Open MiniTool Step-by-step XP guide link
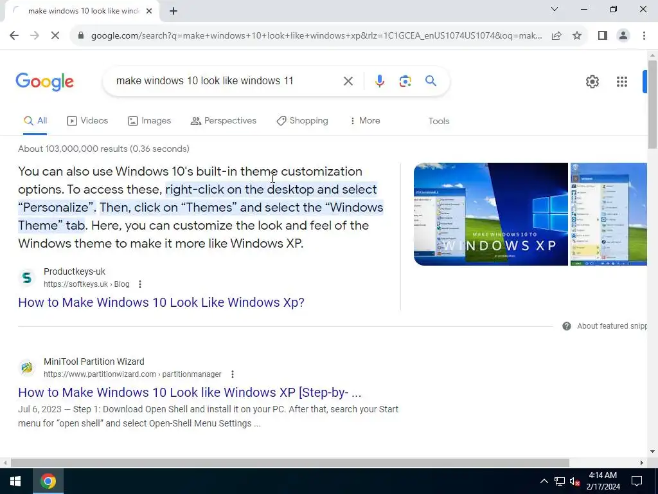This screenshot has height=494, width=658. coord(190,392)
